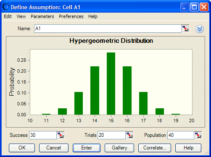Open the Help menu
211x157 pixels.
[x=93, y=16]
